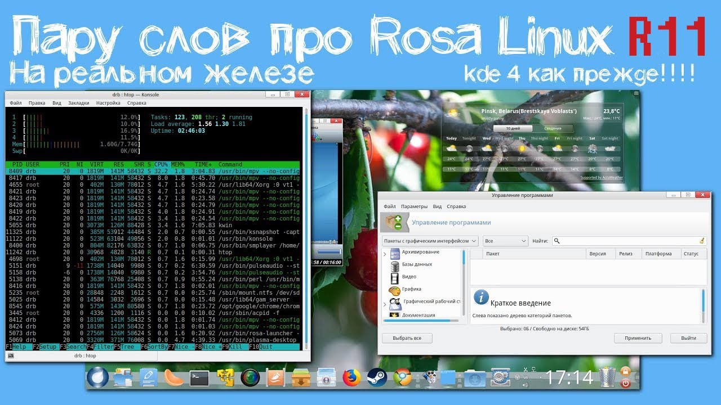Open Файл menu in Управление программами
This screenshot has width=721, height=405.
(x=390, y=206)
